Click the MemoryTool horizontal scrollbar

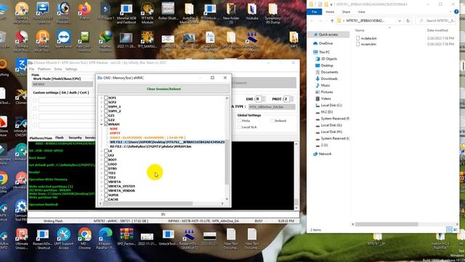pos(148,204)
